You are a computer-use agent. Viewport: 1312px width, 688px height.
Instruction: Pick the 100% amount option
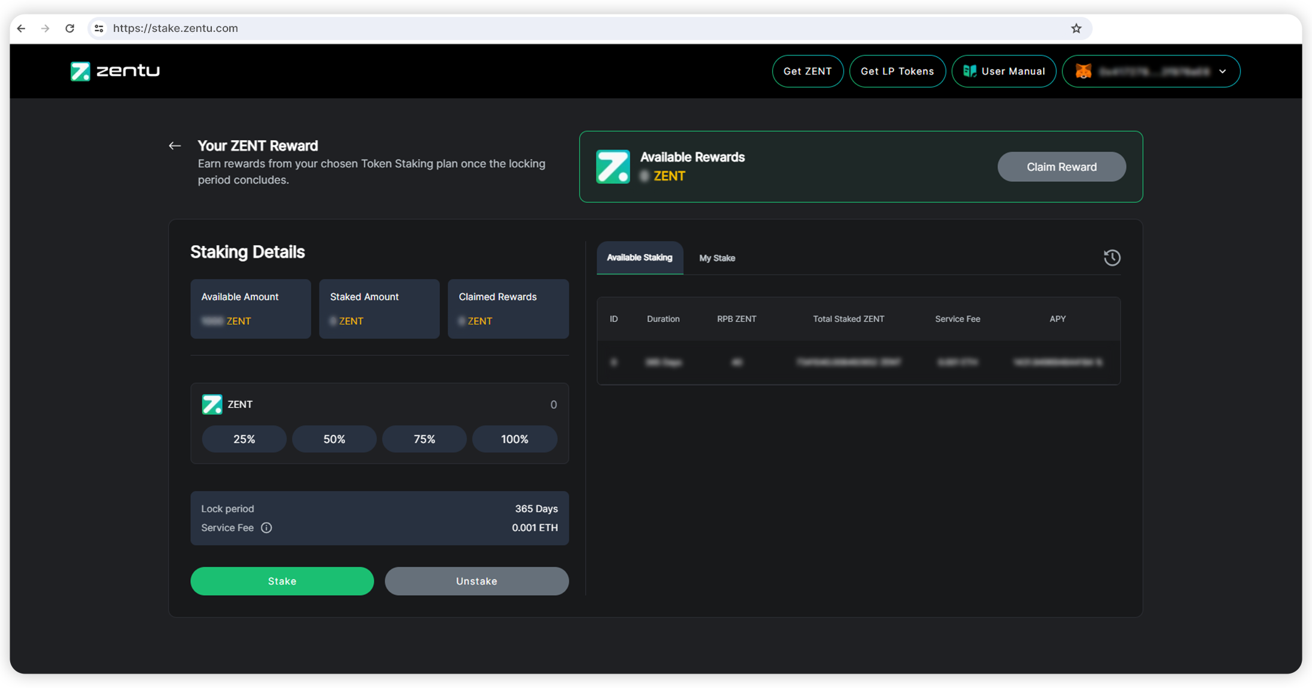pyautogui.click(x=514, y=439)
